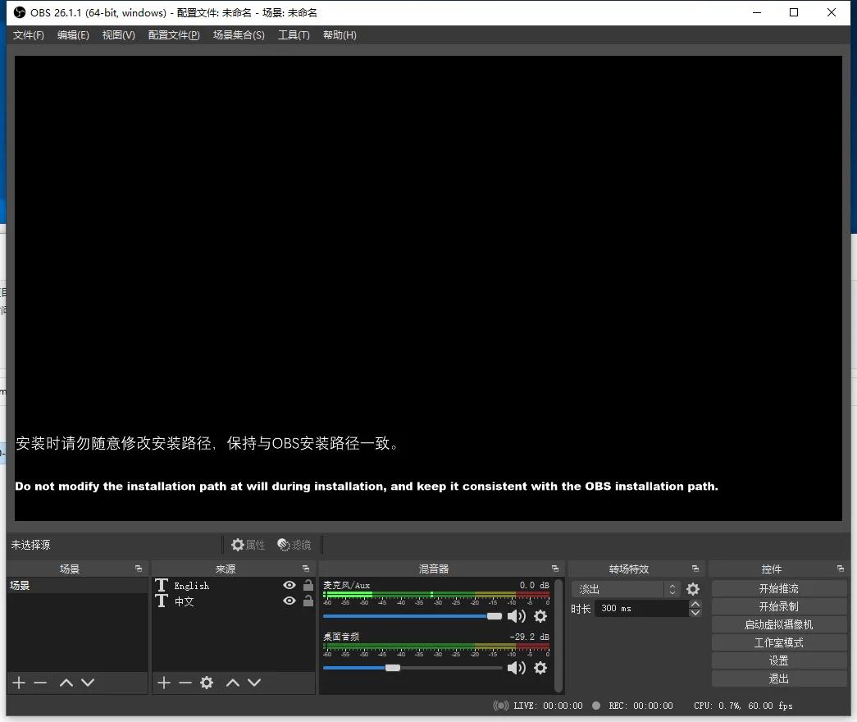
Task: Open the 场景 panel menu in its corner
Action: [x=138, y=568]
